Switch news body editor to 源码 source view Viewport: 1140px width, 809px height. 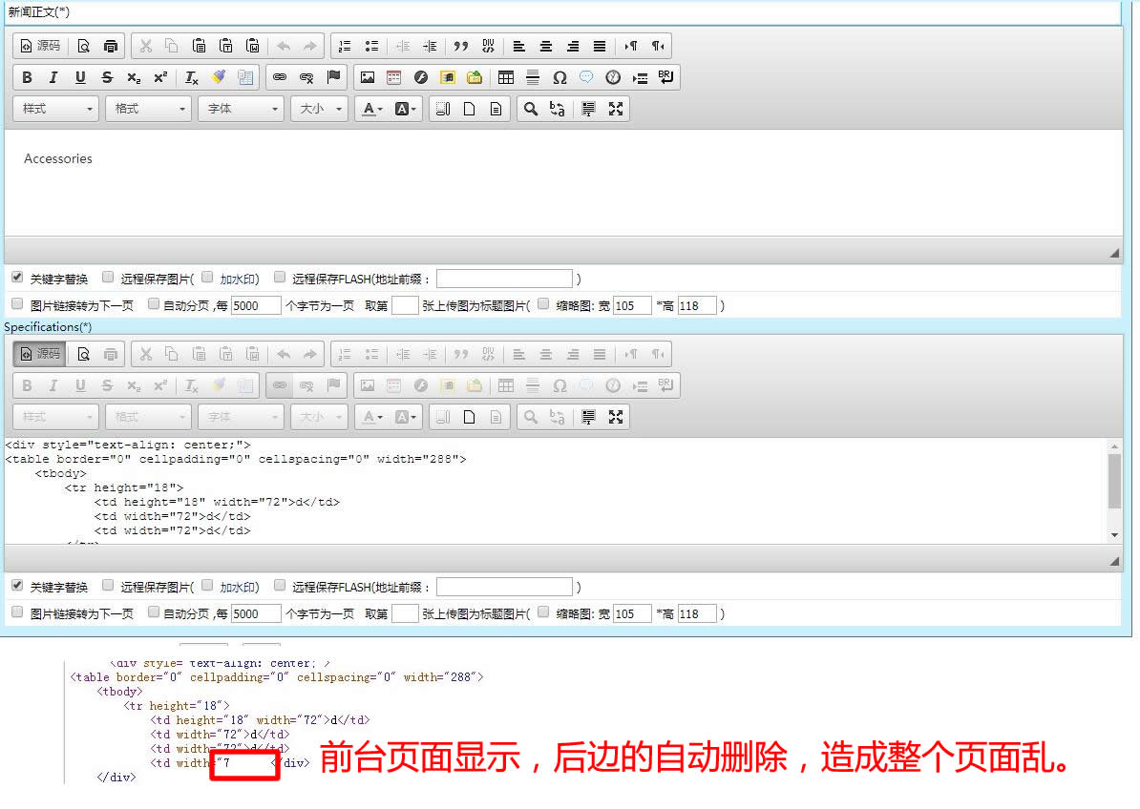coord(39,46)
